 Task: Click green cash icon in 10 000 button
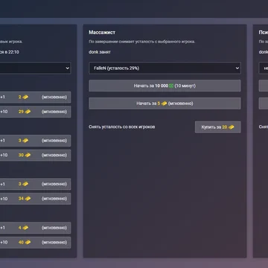[x=171, y=86]
